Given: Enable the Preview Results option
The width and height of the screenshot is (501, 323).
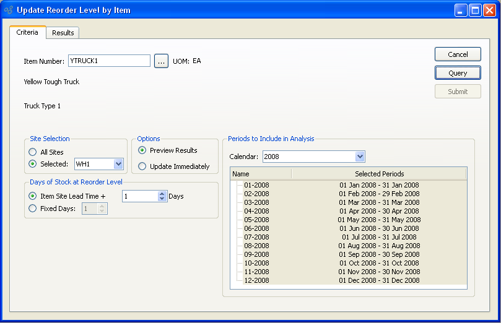Looking at the screenshot, I should 142,150.
